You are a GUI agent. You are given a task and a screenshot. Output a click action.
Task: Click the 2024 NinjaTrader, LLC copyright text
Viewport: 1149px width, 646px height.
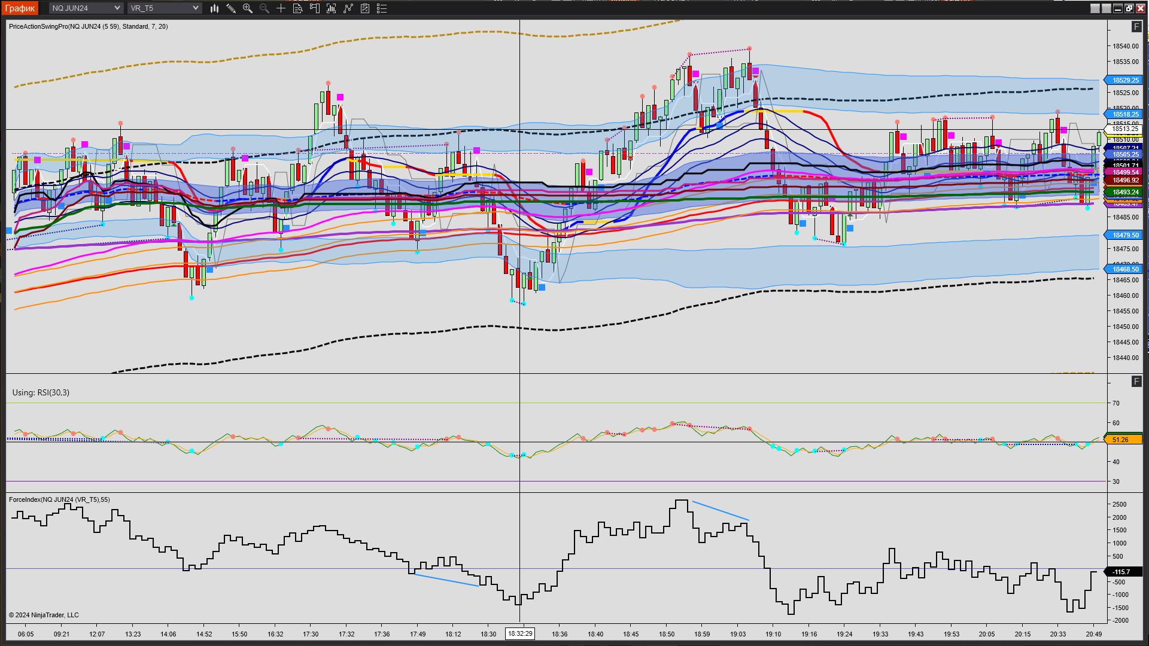coord(44,615)
